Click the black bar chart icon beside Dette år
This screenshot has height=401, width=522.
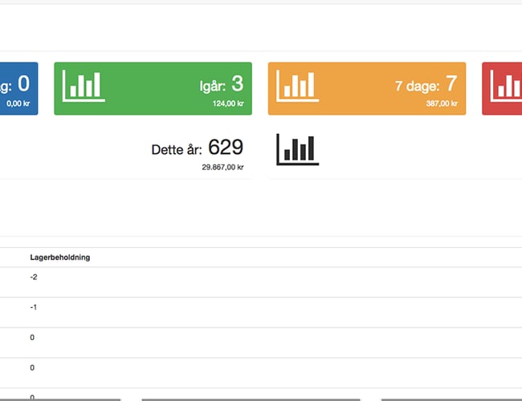coord(297,149)
